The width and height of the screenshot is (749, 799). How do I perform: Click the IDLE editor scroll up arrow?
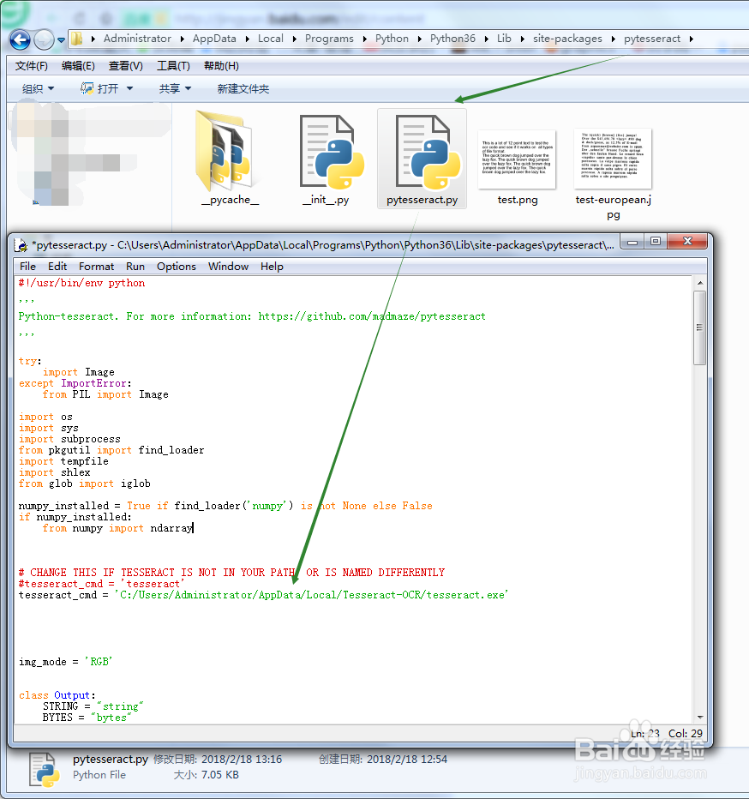coord(699,283)
